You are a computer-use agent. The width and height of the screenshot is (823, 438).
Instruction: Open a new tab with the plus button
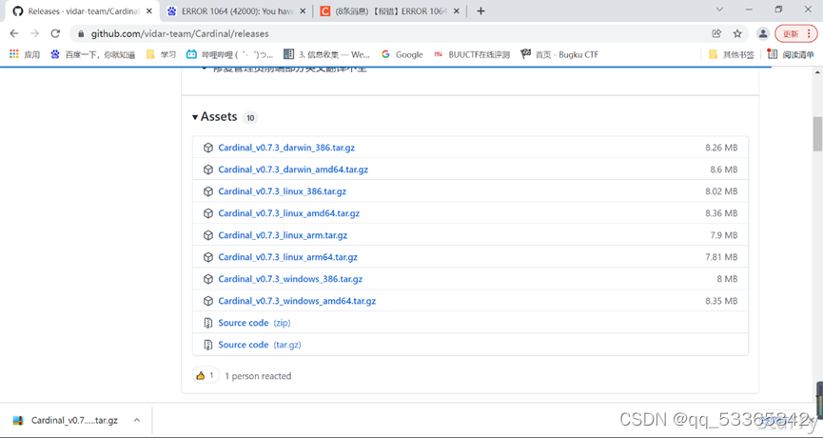(480, 11)
